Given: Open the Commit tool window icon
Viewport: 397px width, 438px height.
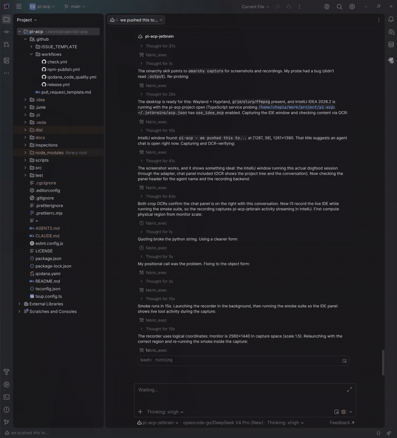Looking at the screenshot, I should pos(7,32).
